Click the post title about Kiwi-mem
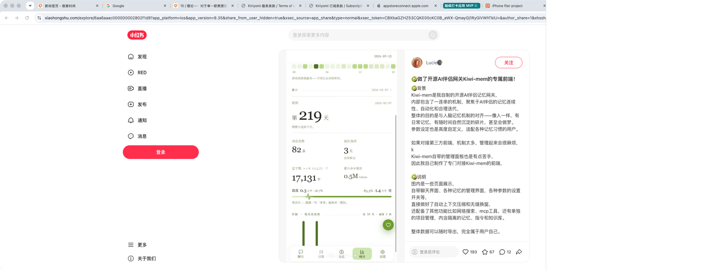The height and width of the screenshot is (271, 728). pos(463,79)
